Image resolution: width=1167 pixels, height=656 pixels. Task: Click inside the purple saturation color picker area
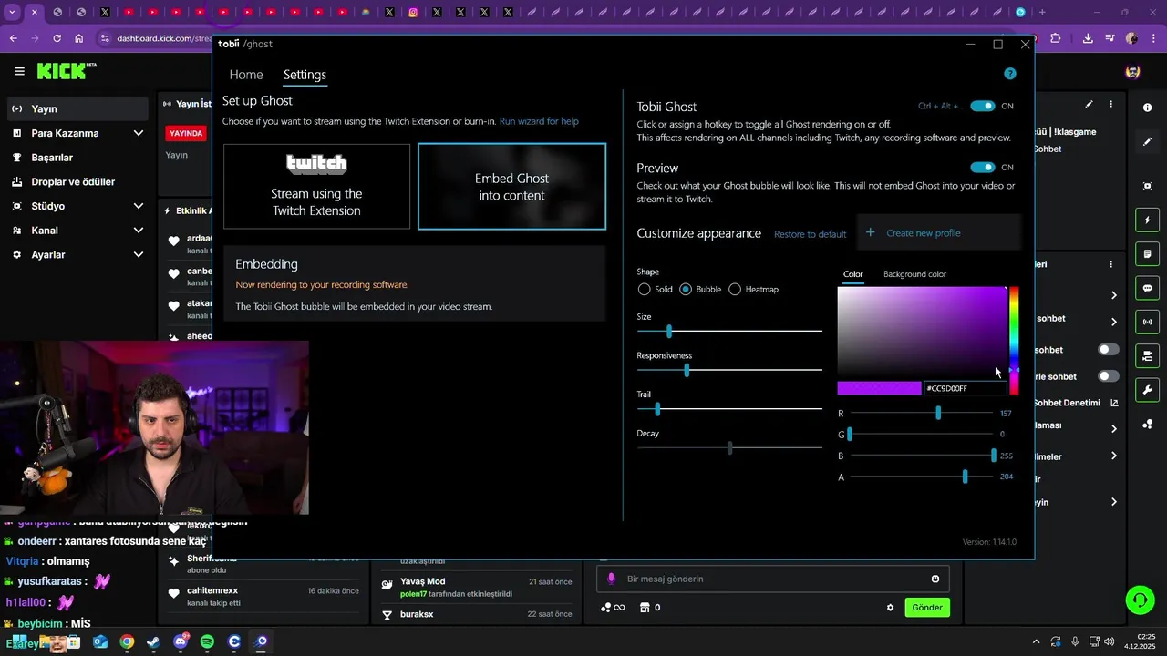922,332
